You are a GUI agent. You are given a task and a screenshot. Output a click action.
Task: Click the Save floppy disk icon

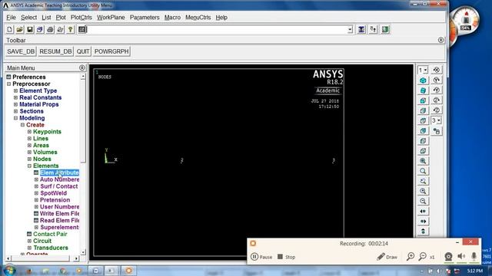pos(30,29)
